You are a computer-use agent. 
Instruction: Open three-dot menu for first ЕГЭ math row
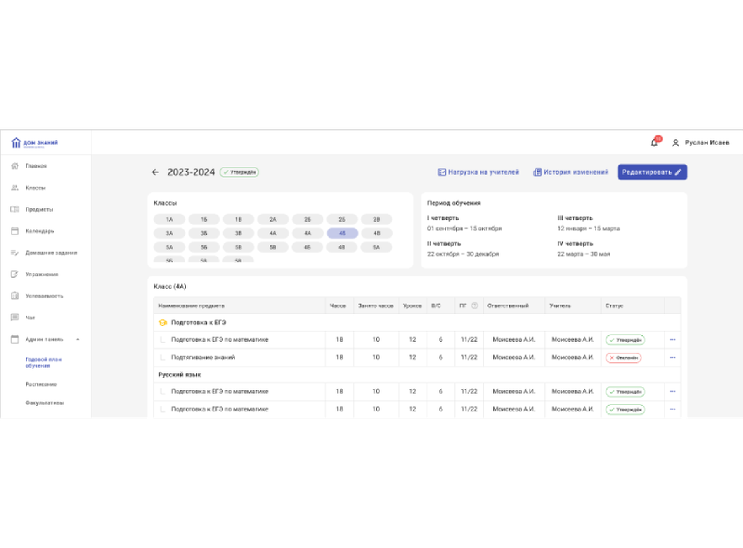(672, 340)
